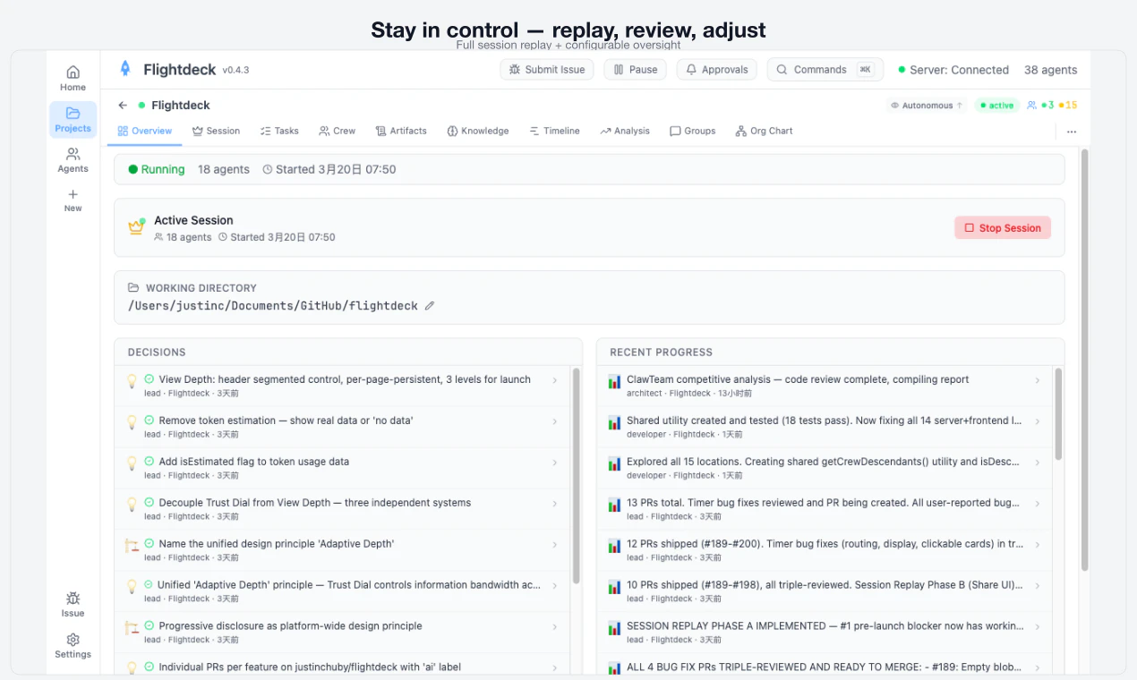Screen dimensions: 1137x680
Task: Open the Timeline tab
Action: click(554, 131)
